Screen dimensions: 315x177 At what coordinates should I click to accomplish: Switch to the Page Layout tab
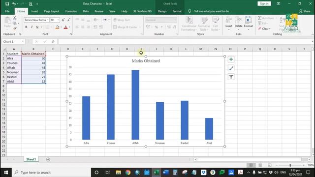52,11
